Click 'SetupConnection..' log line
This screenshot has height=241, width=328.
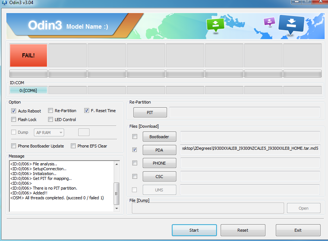coord(38,169)
